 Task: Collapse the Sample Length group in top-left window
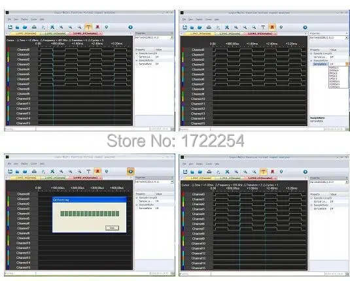tap(137, 54)
